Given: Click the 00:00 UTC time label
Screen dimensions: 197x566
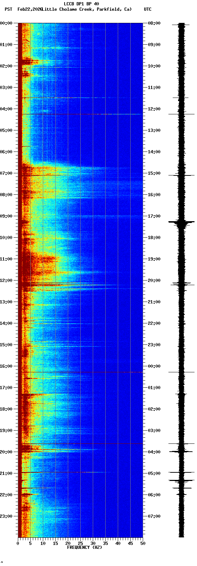Looking at the screenshot, I should 154,366.
